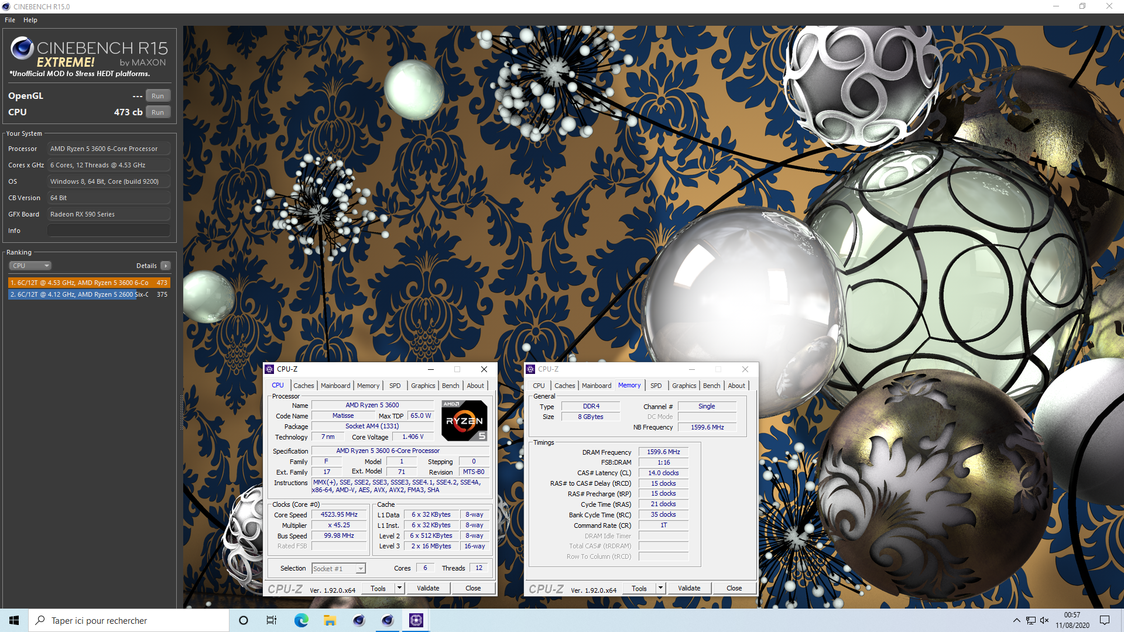The width and height of the screenshot is (1124, 632).
Task: Click Tools button in left CPU-Z window
Action: 378,589
